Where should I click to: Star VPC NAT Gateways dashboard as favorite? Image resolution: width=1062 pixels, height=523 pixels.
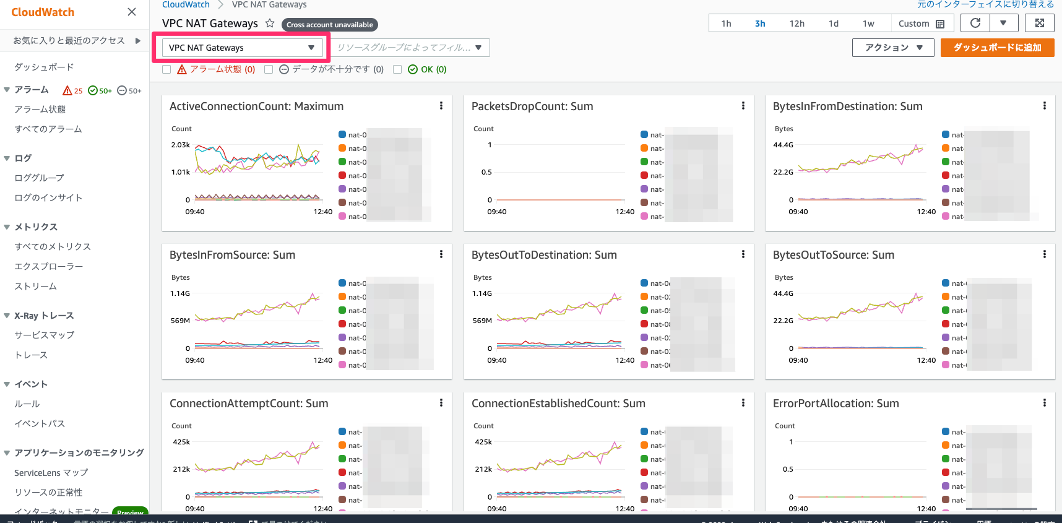click(x=270, y=23)
